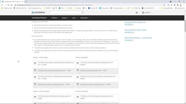
Task: Click the English - United States heading
Action: [x=40, y=57]
